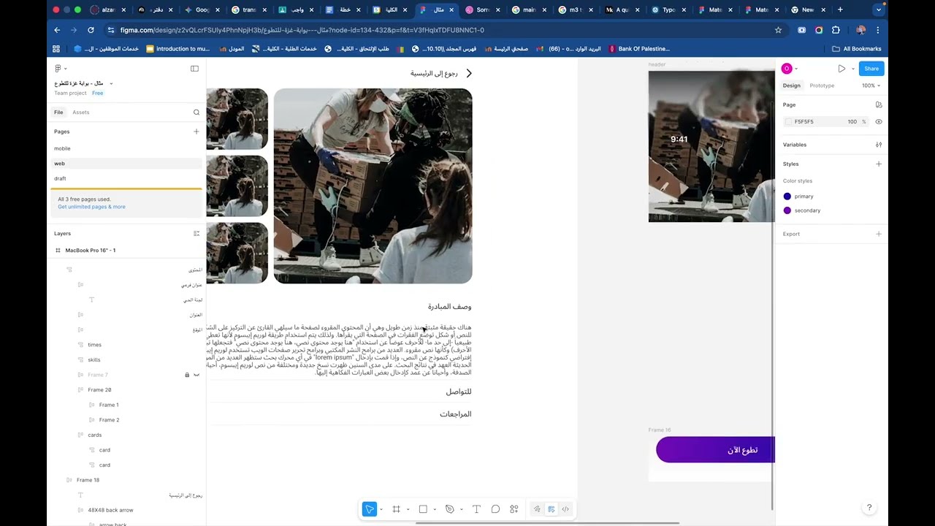Add Export setting with plus icon
Viewport: 935px width, 526px height.
click(x=879, y=234)
